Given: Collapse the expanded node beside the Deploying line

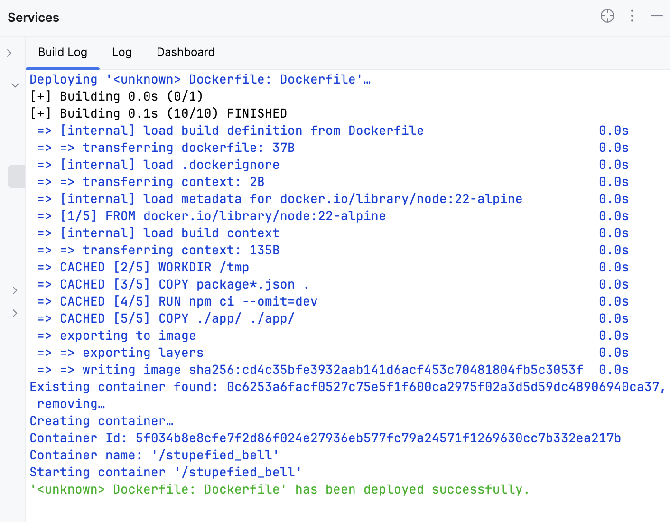Looking at the screenshot, I should coord(15,85).
